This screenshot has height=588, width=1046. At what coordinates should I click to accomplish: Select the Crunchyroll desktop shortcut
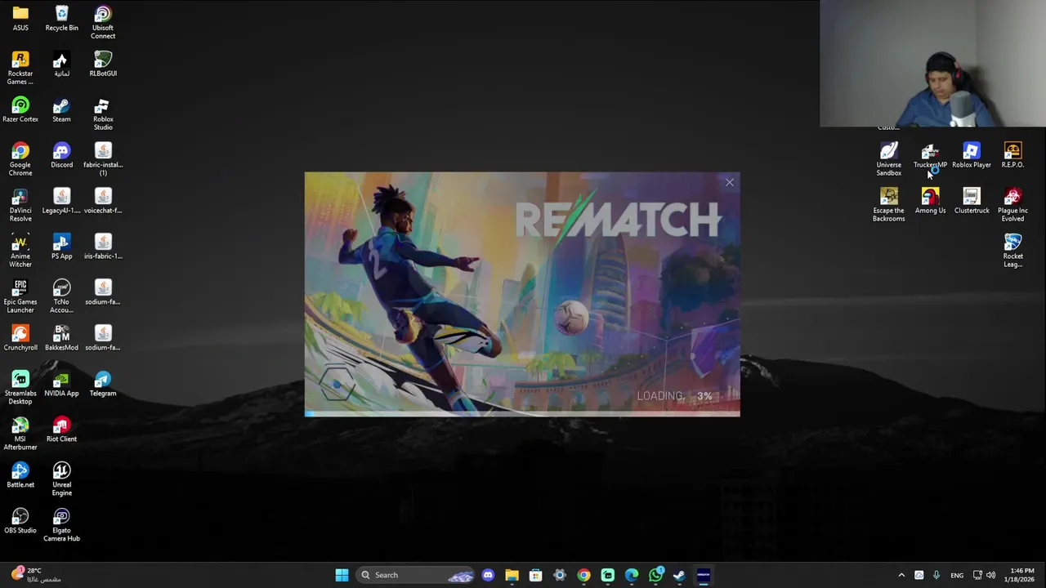tap(20, 338)
